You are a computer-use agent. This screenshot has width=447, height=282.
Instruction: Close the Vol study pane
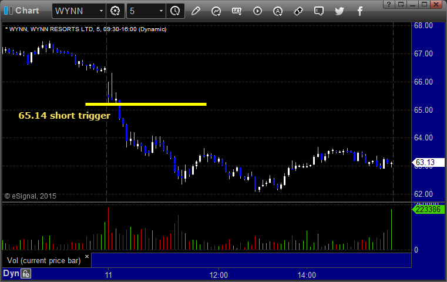87,256
